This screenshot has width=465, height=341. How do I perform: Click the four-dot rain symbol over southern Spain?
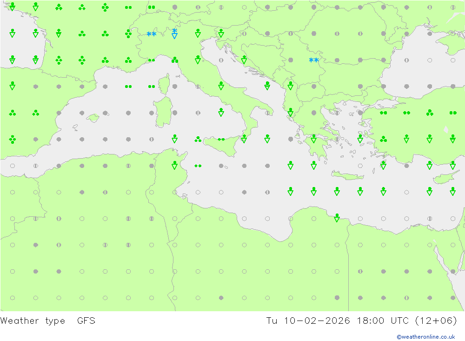click(13, 139)
